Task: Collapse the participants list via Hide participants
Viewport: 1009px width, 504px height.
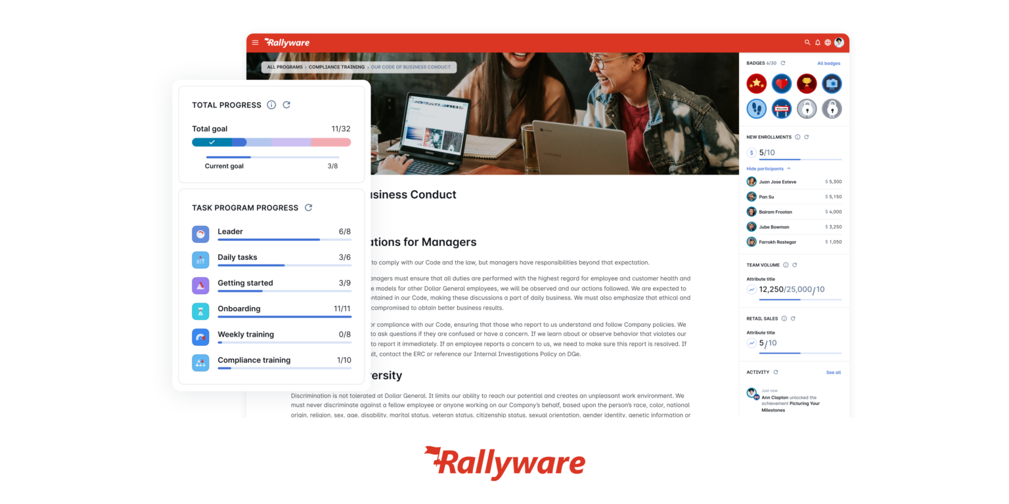Action: point(765,169)
